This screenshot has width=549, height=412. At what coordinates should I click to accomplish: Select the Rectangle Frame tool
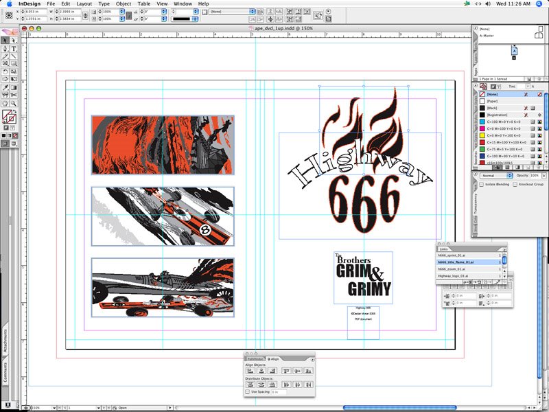tap(5, 63)
